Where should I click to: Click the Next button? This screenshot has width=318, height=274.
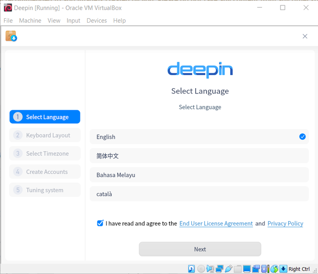coord(200,249)
